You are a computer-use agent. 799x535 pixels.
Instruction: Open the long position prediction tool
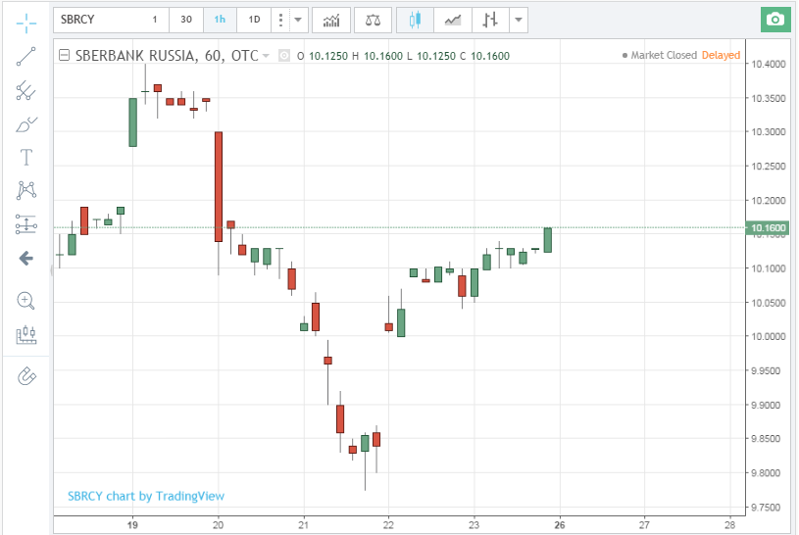[26, 224]
